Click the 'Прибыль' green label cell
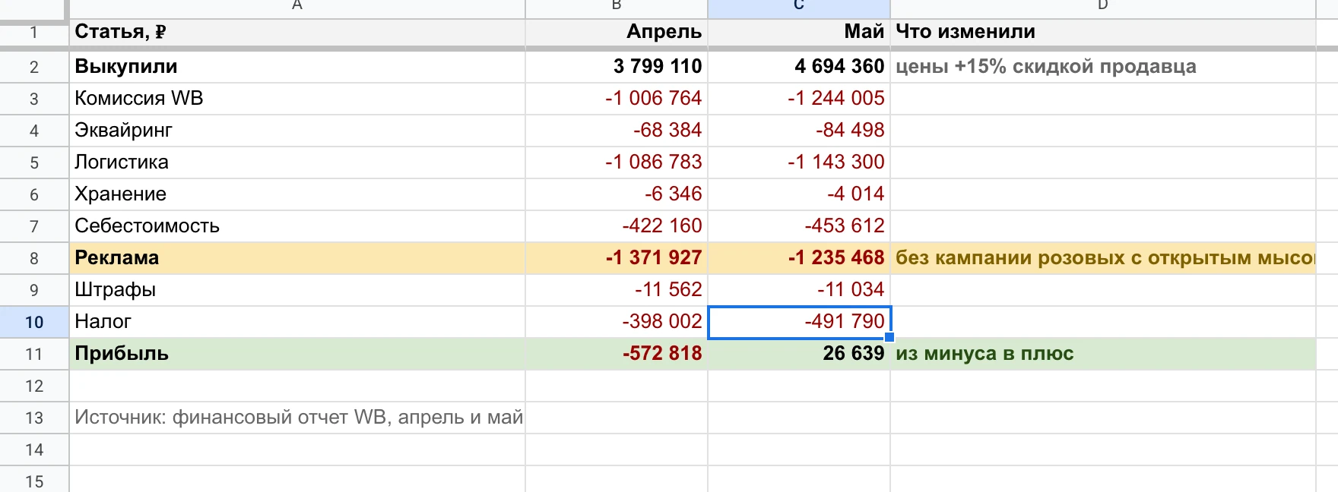This screenshot has width=1338, height=492. coord(297,354)
